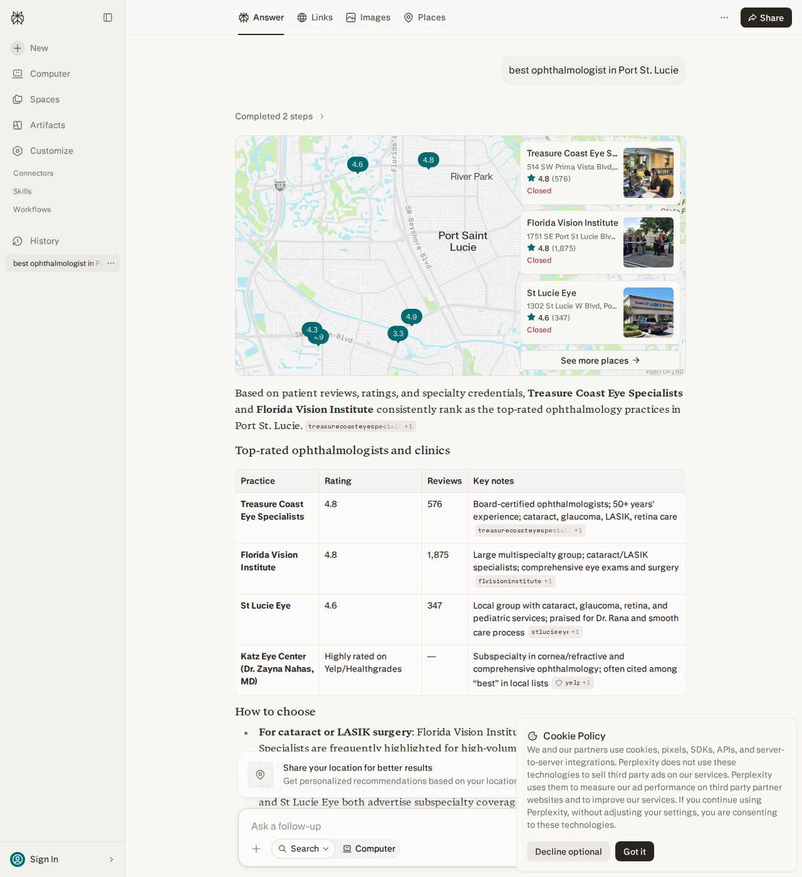Open Spaces from the sidebar
The height and width of the screenshot is (877, 802).
click(36, 100)
